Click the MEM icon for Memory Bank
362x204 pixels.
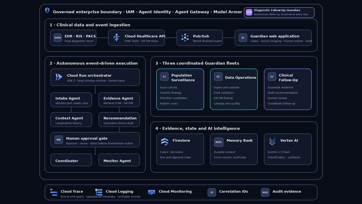[x=218, y=142]
